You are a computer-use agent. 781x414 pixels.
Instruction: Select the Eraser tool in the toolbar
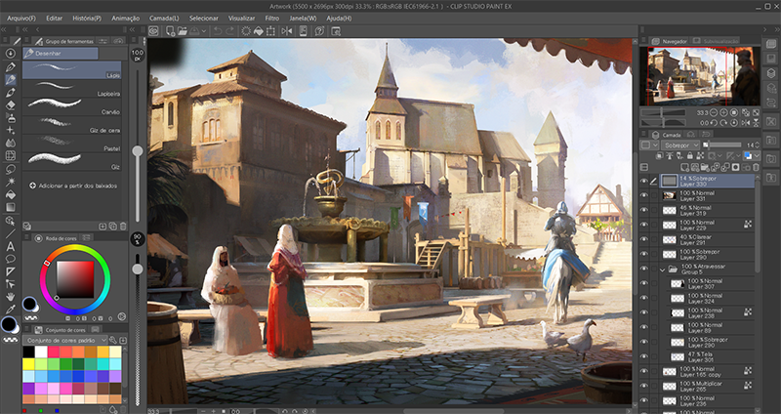[10, 104]
